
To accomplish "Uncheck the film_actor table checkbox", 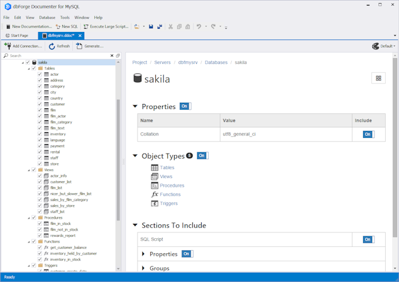I will tap(40, 116).
